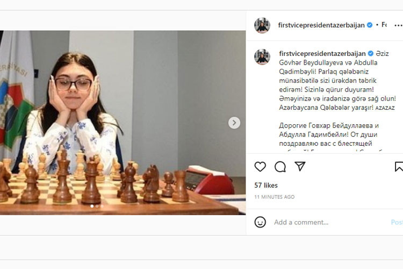Click the Post comment button
Image resolution: width=403 pixels, height=269 pixels.
tap(397, 222)
